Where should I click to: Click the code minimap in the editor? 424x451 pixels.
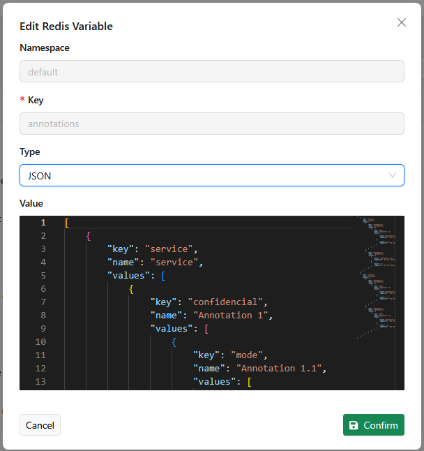coord(376,278)
